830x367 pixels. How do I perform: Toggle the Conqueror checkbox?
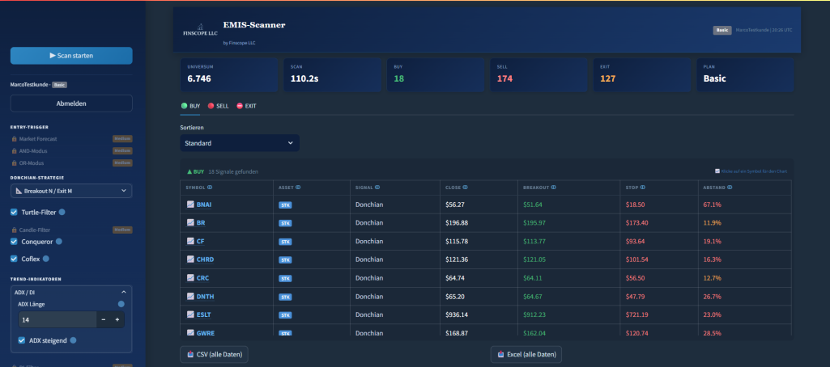[14, 242]
